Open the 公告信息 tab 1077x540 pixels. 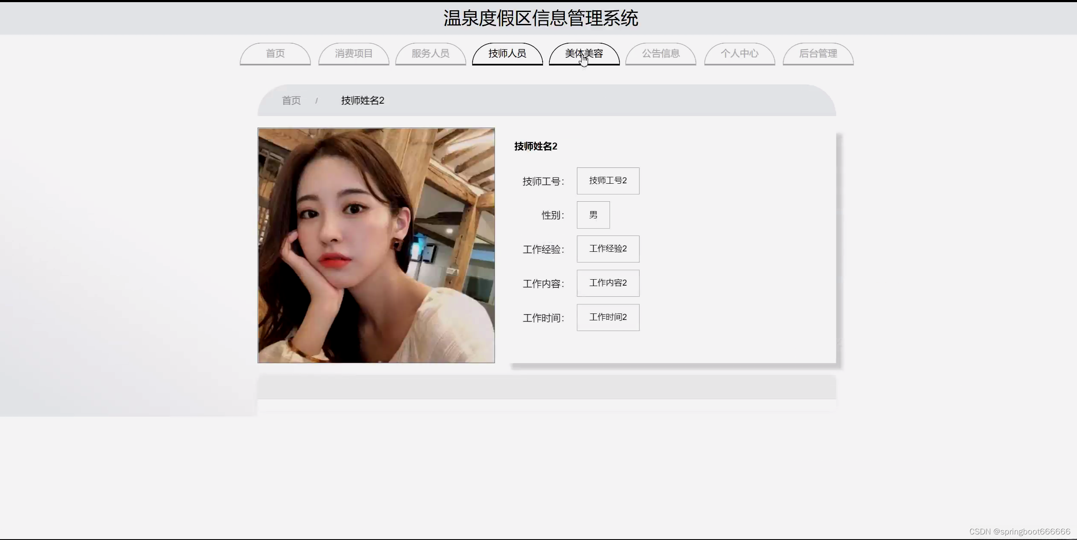pyautogui.click(x=661, y=54)
